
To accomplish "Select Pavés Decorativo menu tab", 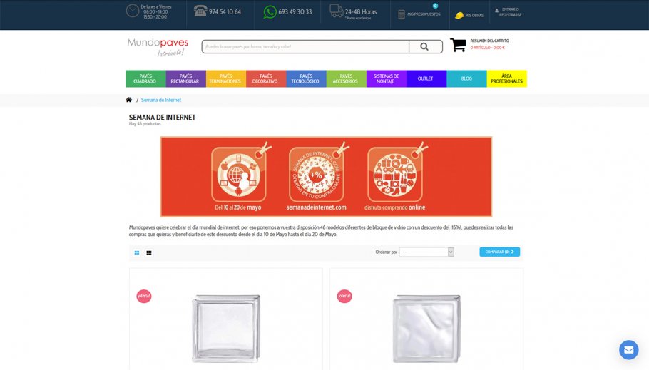I will click(266, 78).
